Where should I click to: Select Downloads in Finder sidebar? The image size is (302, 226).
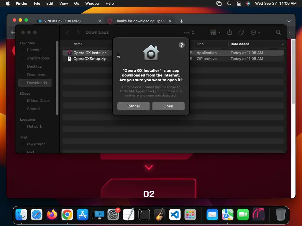35,83
